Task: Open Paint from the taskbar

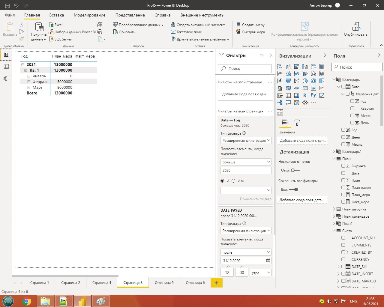Action: (101, 301)
